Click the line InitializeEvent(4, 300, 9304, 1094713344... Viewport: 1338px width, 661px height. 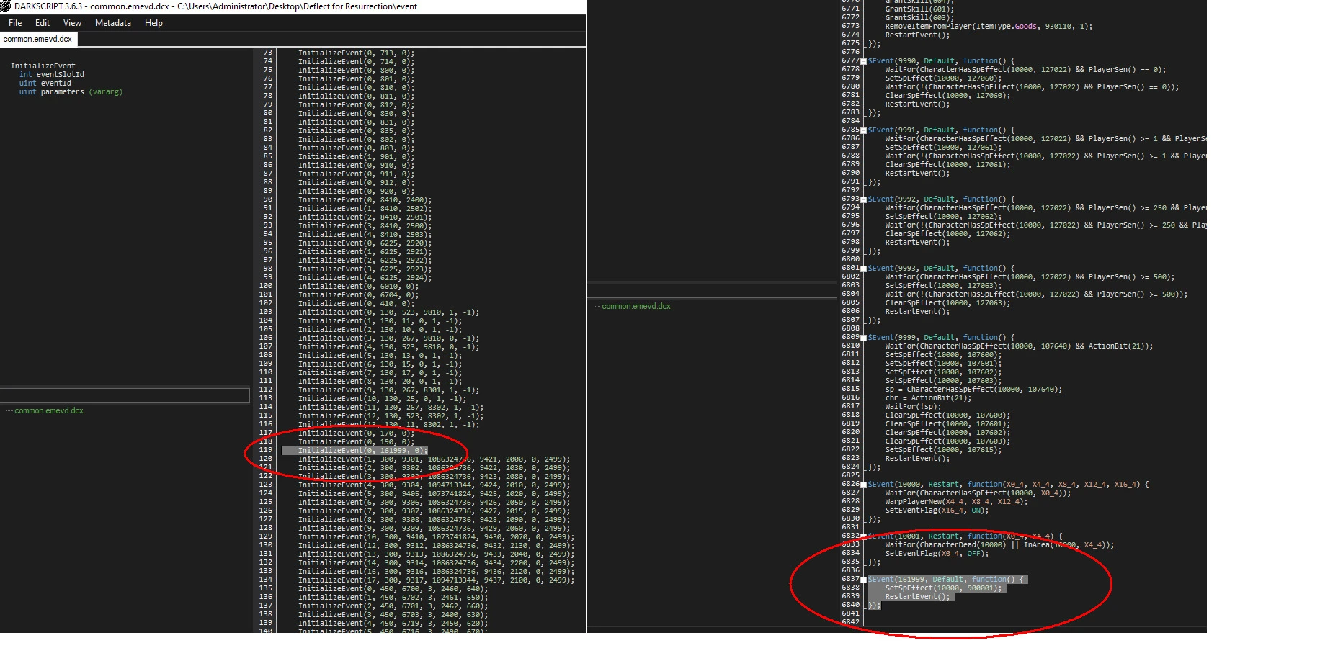[x=434, y=485]
